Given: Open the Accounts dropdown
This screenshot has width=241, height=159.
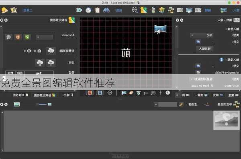Looking at the screenshot, I should pos(44,37).
